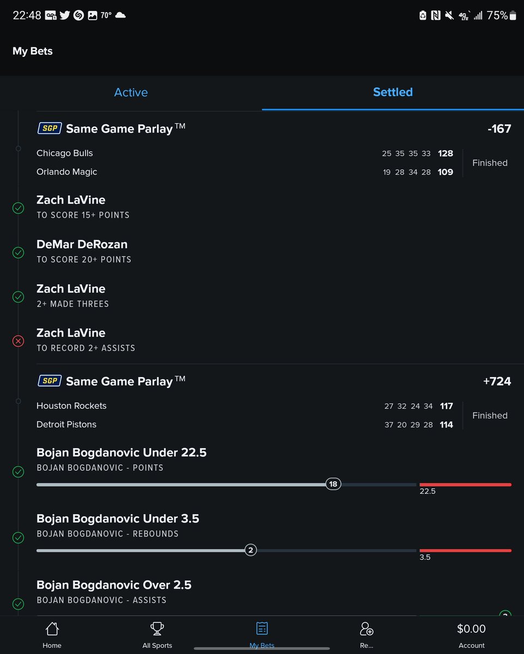Screen dimensions: 524x654
Task: Tap the -167 odds on first parlay
Action: point(499,129)
